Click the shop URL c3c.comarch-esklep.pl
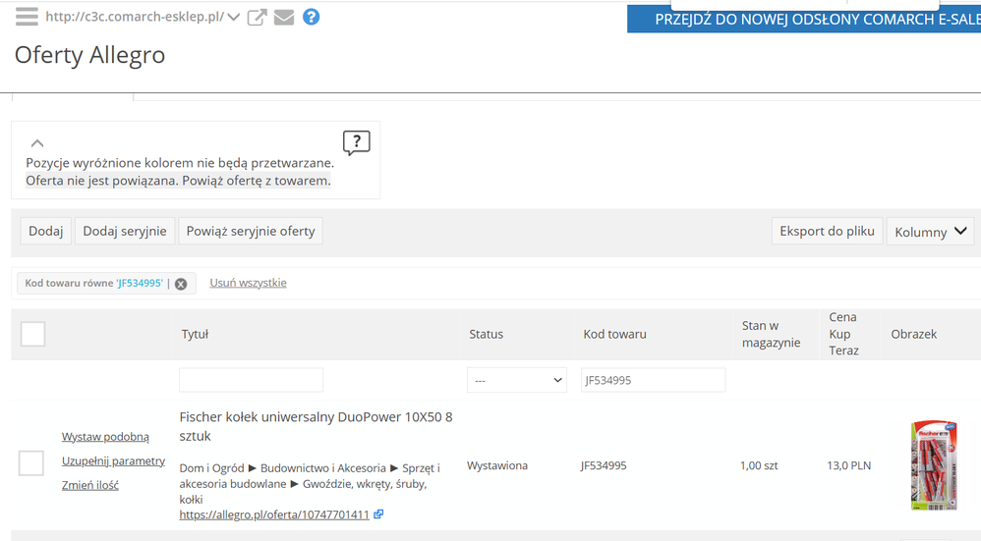Screen dimensions: 981x541 pos(135,17)
